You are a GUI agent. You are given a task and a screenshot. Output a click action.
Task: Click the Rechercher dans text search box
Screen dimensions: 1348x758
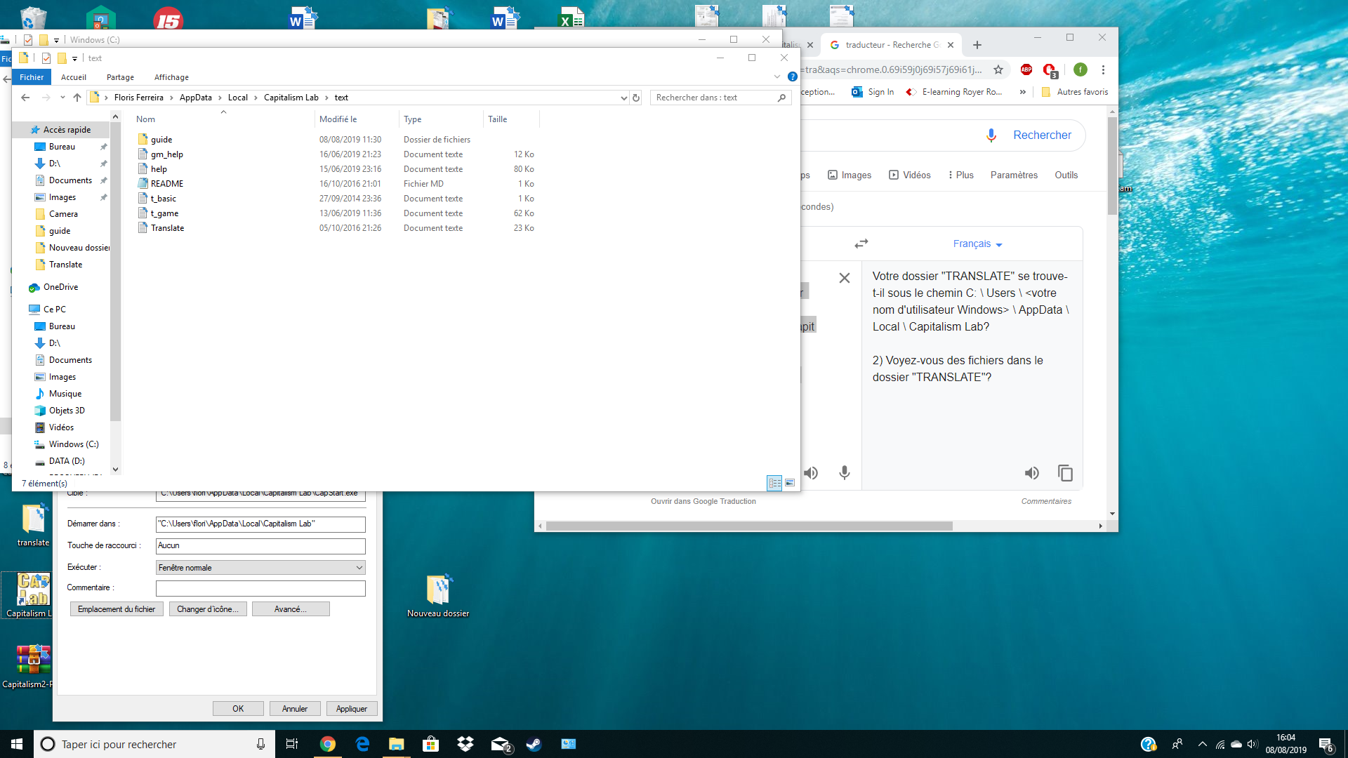[721, 98]
